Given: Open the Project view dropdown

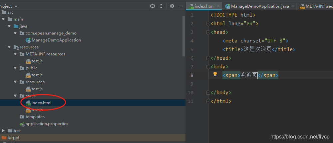Looking at the screenshot, I should click(16, 6).
